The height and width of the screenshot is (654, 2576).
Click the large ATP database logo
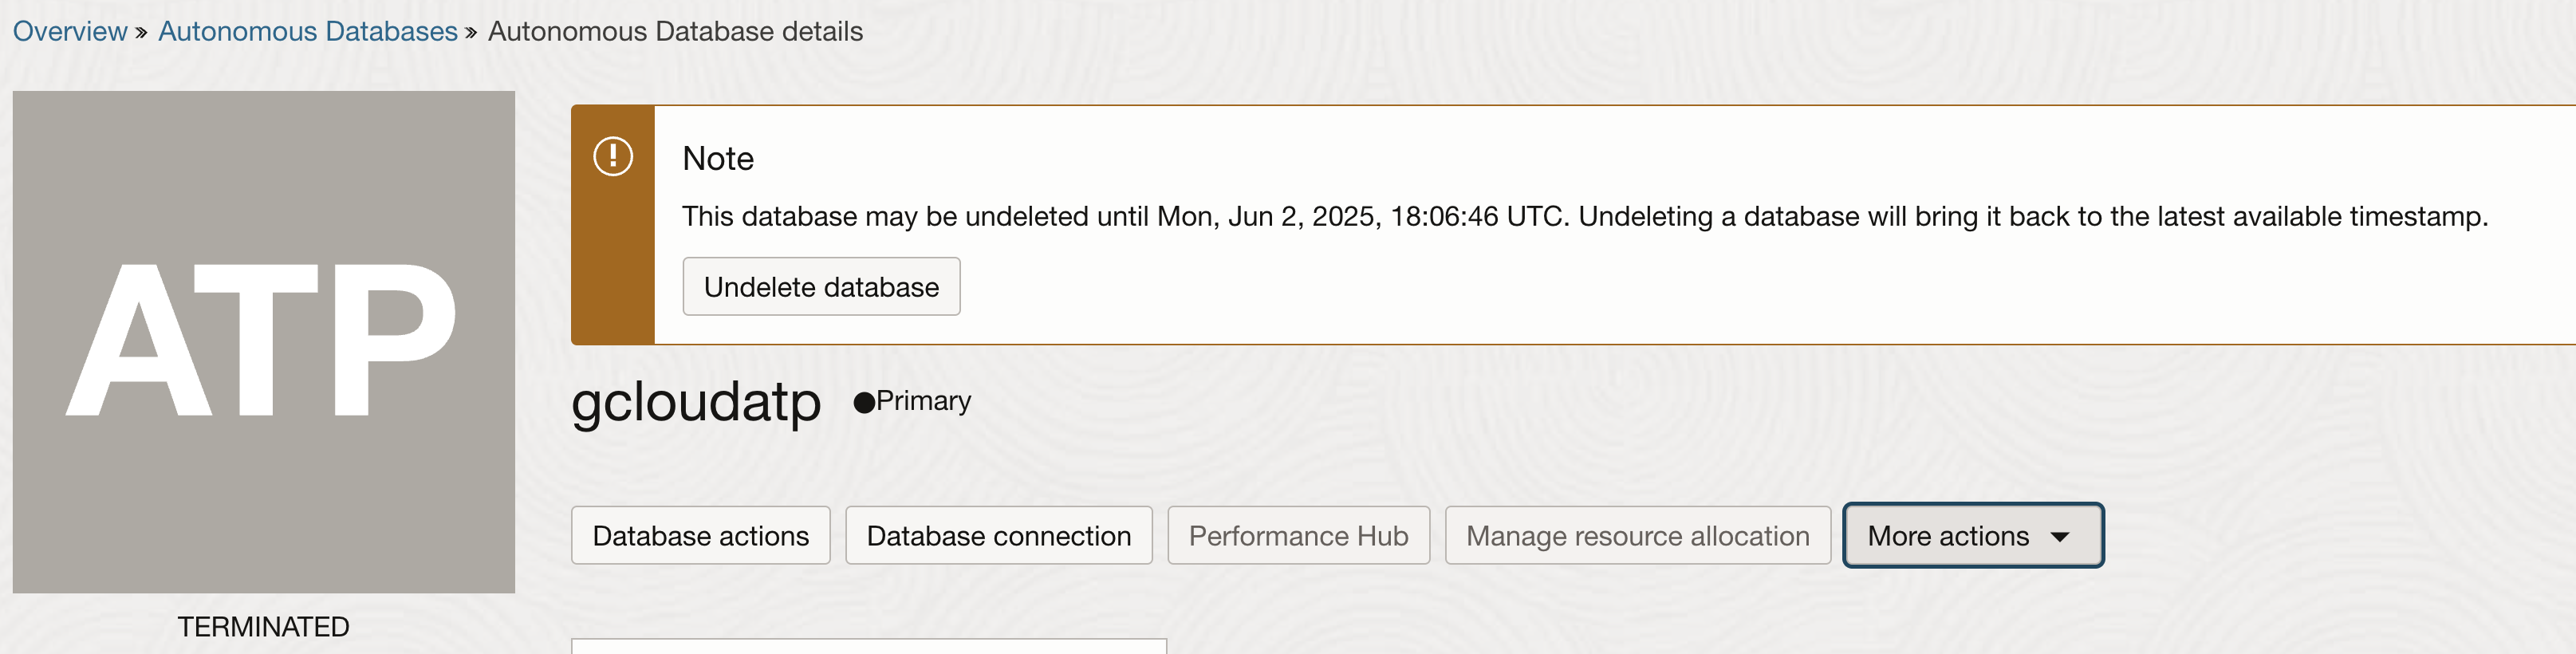tap(264, 342)
